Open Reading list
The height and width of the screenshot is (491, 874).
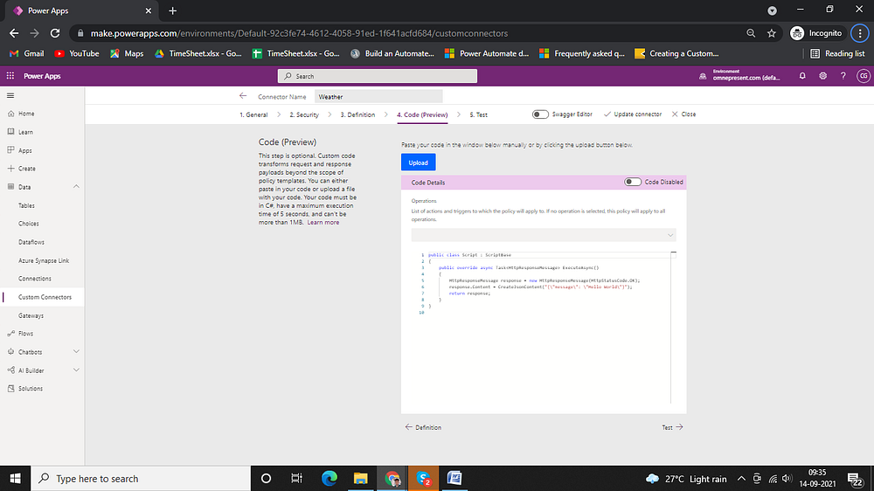[838, 53]
